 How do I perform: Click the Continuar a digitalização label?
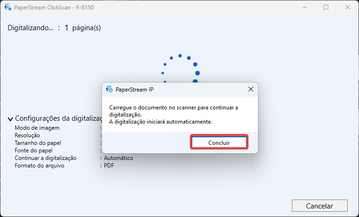45,158
